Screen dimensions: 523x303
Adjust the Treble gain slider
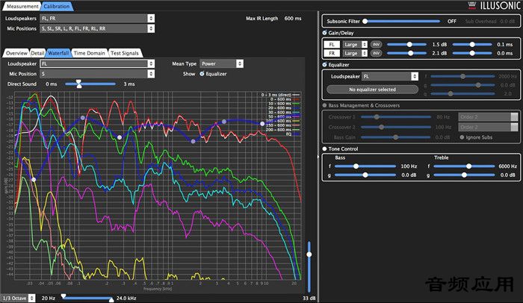pyautogui.click(x=464, y=175)
